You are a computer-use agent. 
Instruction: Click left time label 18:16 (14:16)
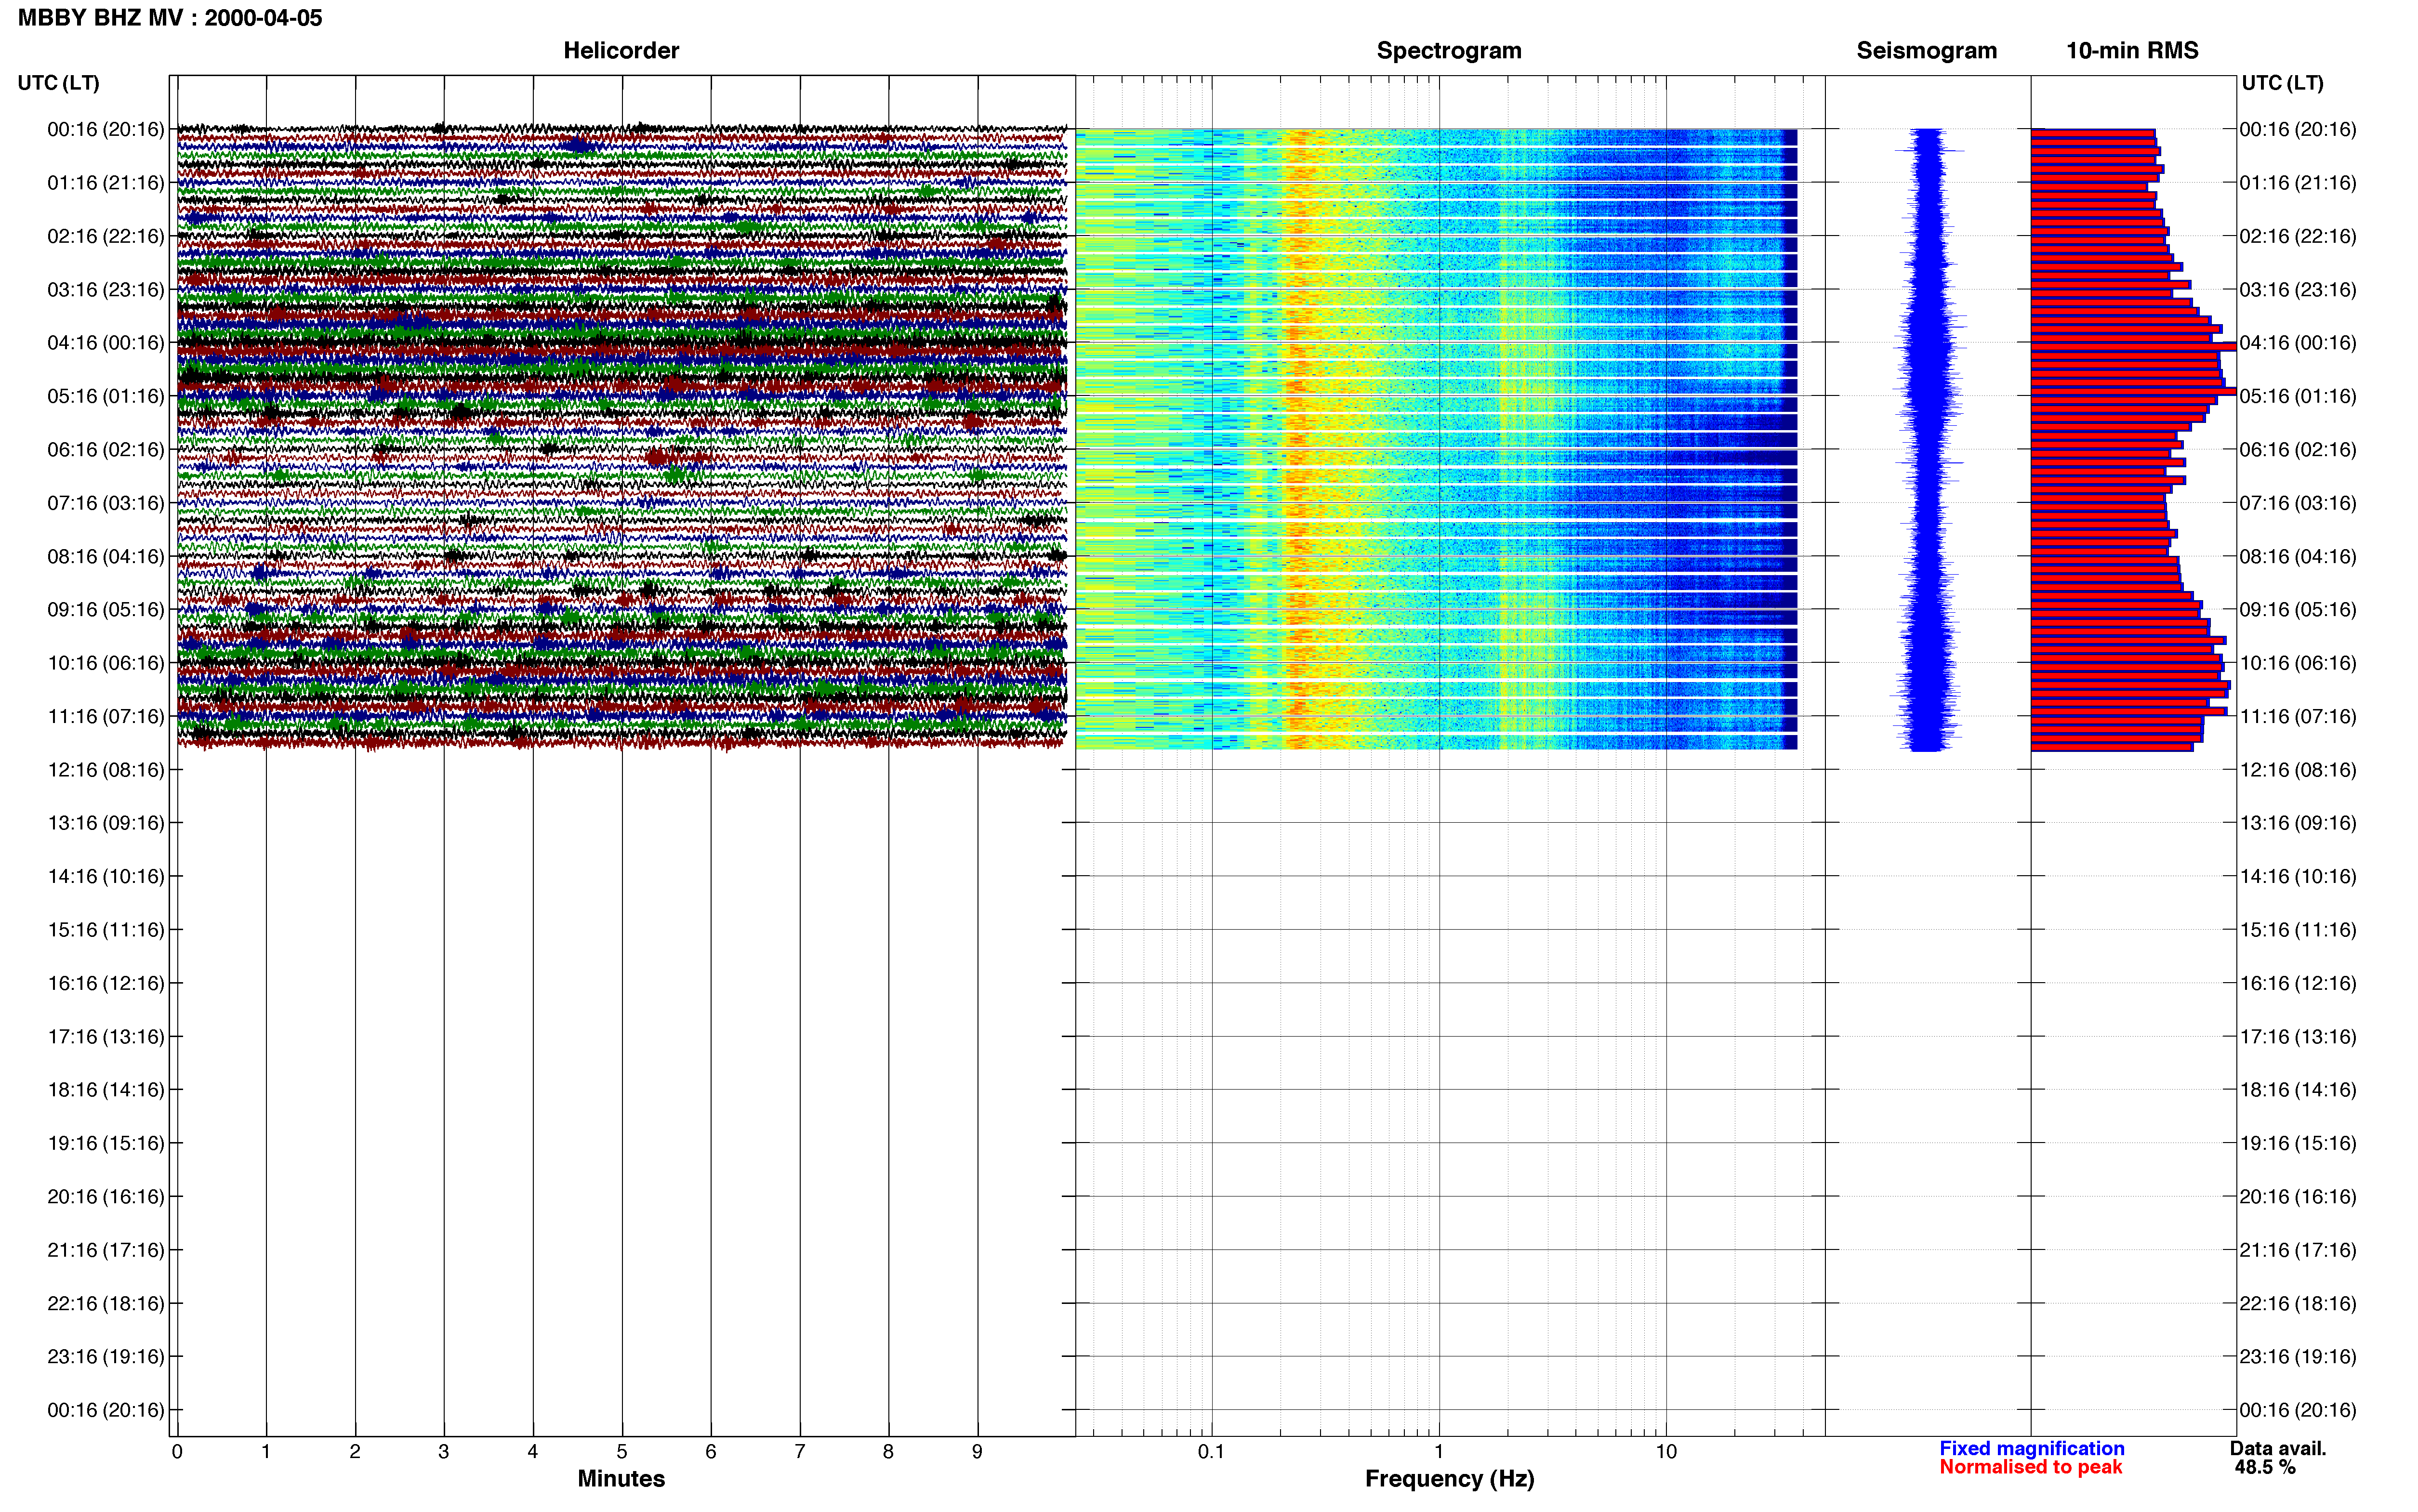(x=106, y=1089)
